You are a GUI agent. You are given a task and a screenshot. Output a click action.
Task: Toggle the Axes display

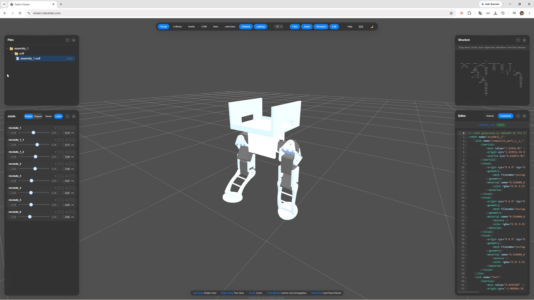[x=216, y=27]
